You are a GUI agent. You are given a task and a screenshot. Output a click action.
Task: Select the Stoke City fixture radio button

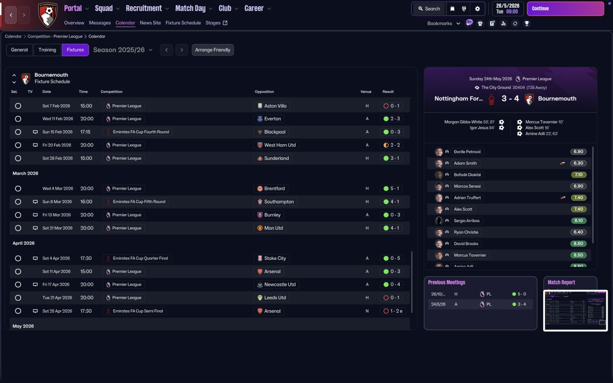tap(18, 259)
